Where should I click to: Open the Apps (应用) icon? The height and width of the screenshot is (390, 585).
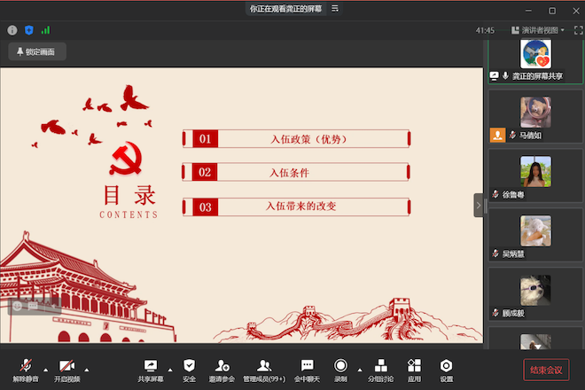coord(413,368)
